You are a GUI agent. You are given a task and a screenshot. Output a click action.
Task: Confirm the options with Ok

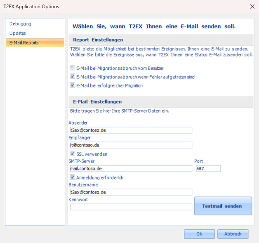199,234
